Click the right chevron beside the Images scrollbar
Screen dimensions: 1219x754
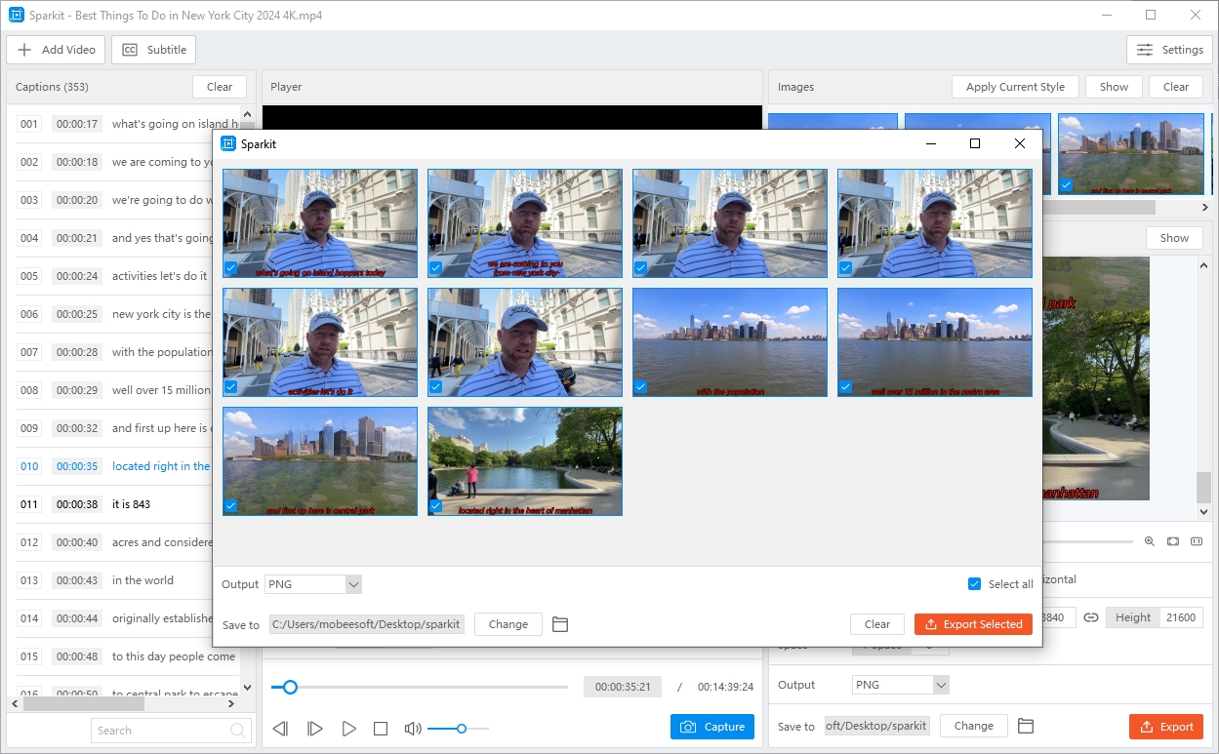point(1207,207)
